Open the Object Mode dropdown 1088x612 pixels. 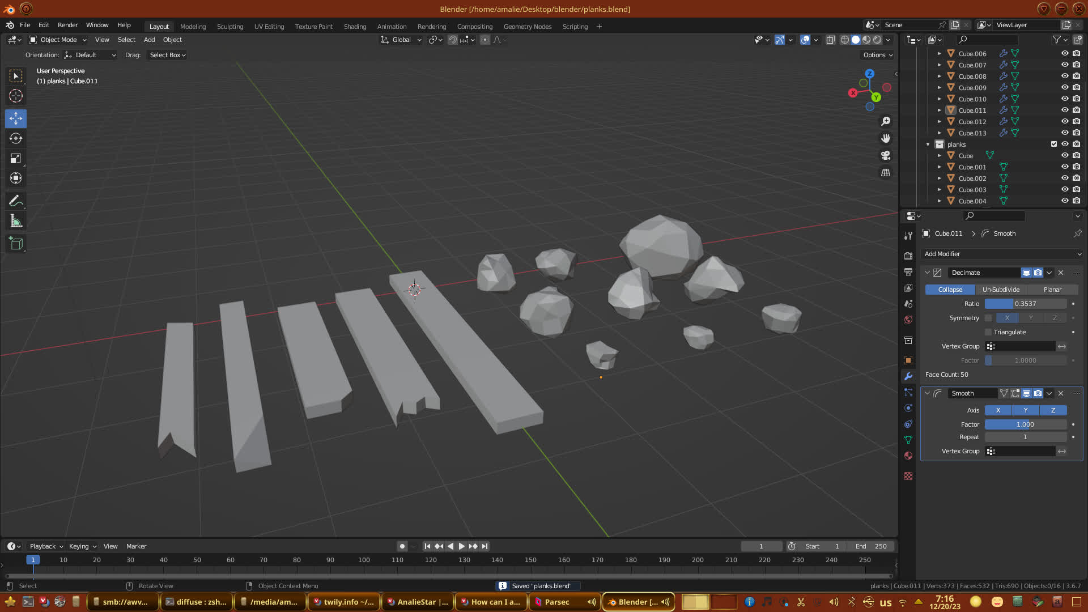pos(58,40)
